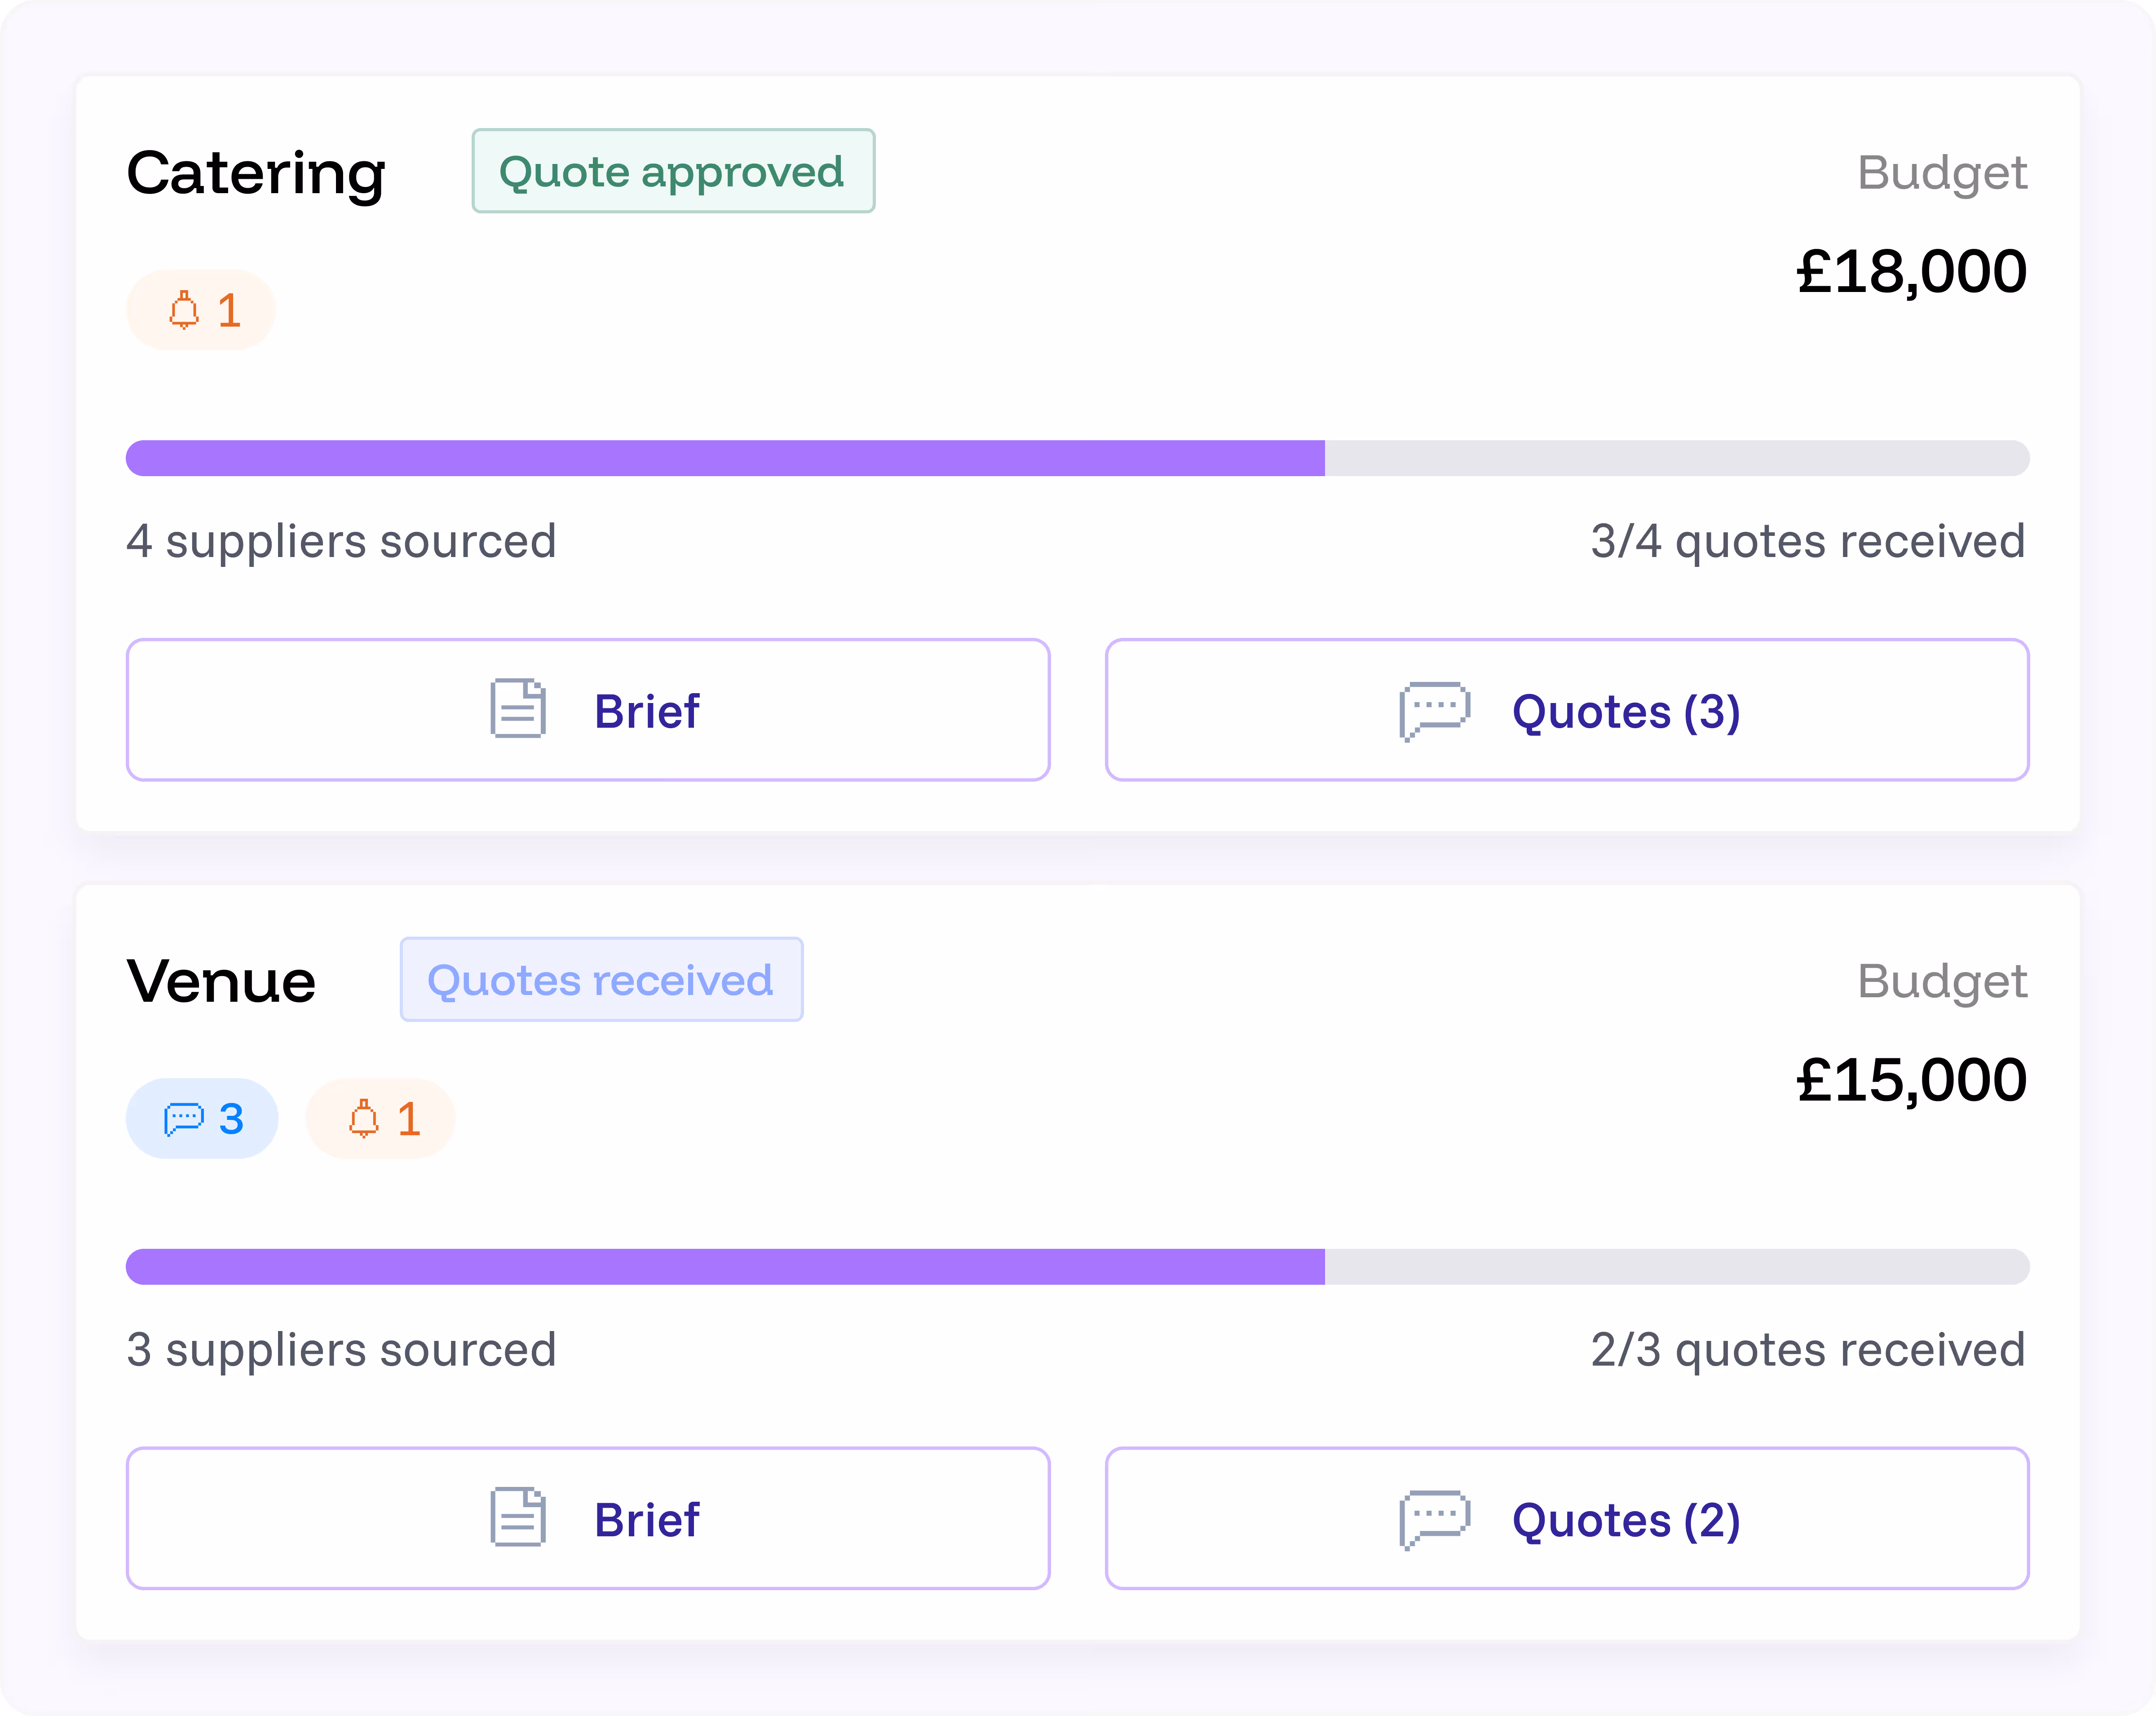Click the speech bubble icon in Quotes (2)
The image size is (2156, 1716).
(1434, 1519)
